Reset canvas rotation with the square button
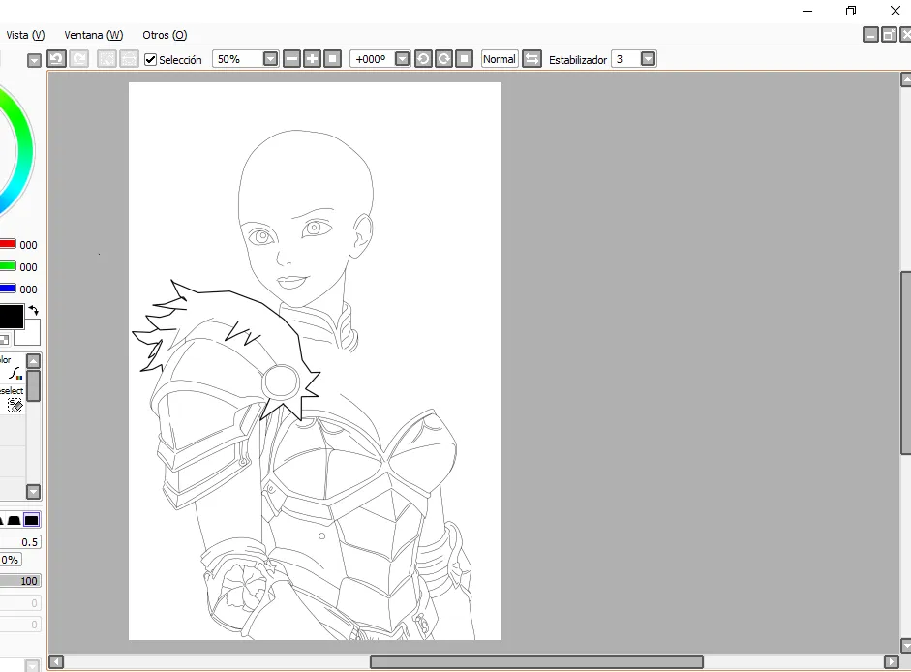This screenshot has height=672, width=911. tap(464, 59)
